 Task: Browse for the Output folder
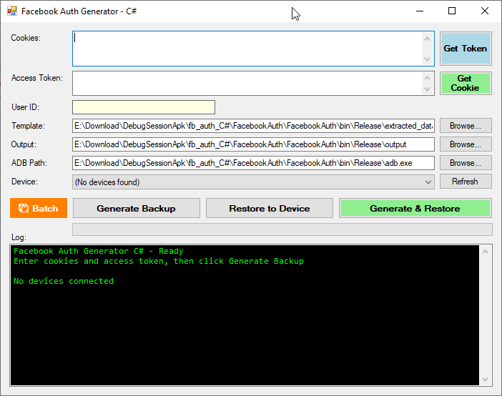pyautogui.click(x=465, y=144)
